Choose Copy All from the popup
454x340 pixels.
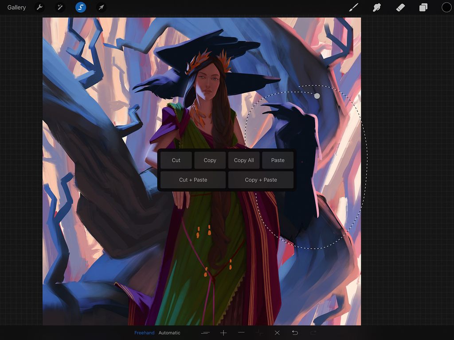[x=244, y=160]
